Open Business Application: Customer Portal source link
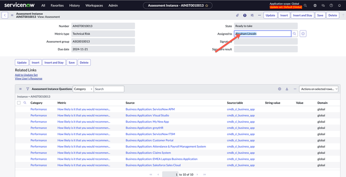This screenshot has height=177, width=346. [x=149, y=140]
